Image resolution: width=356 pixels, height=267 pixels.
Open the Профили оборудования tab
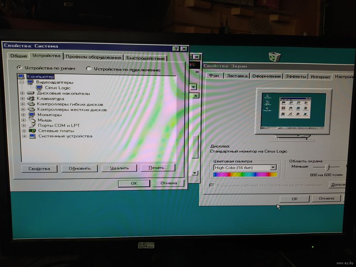click(93, 57)
